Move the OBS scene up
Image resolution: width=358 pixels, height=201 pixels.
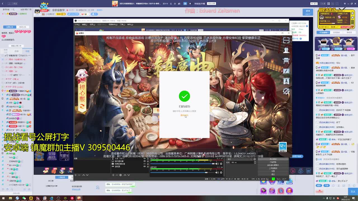[x=83, y=175]
